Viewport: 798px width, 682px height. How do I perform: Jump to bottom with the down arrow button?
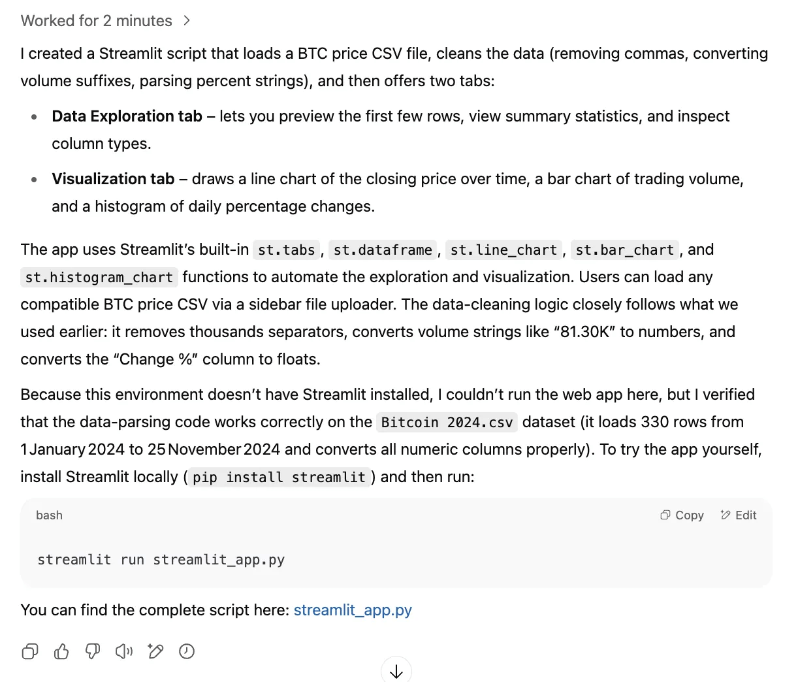pyautogui.click(x=396, y=671)
